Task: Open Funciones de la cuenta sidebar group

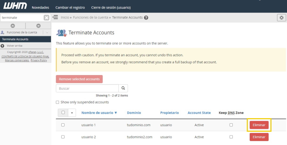Action: 22,32
